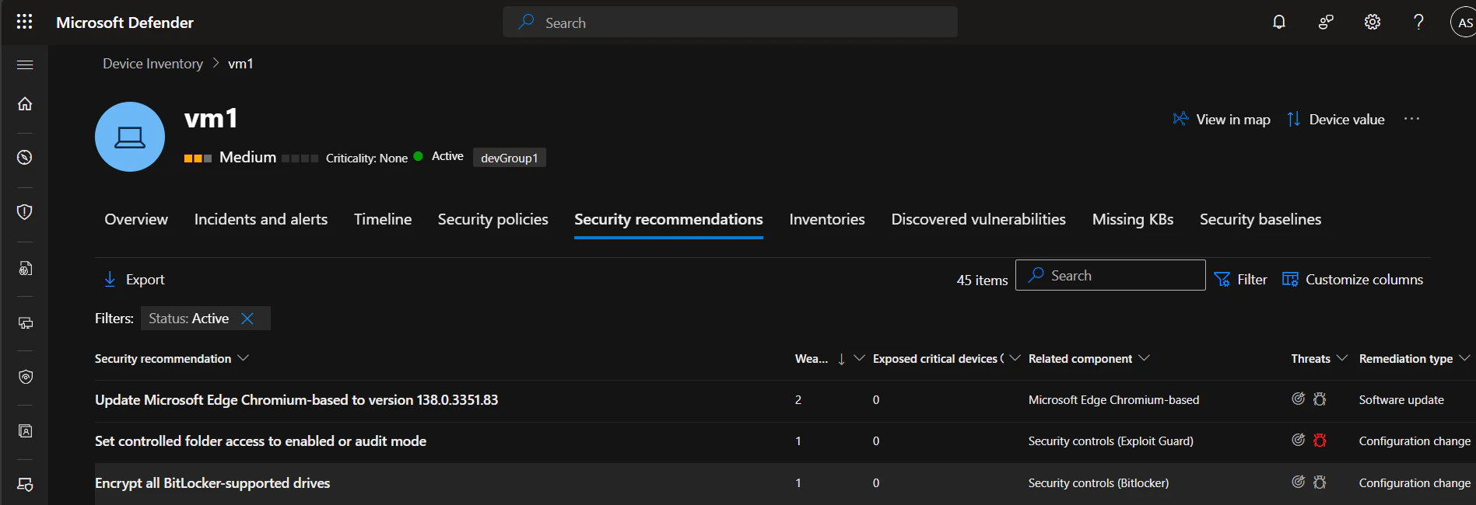The image size is (1476, 505).
Task: Click Device value button
Action: click(1335, 119)
